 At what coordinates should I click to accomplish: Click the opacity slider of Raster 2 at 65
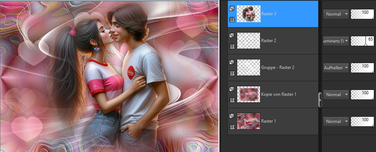[x=363, y=41]
